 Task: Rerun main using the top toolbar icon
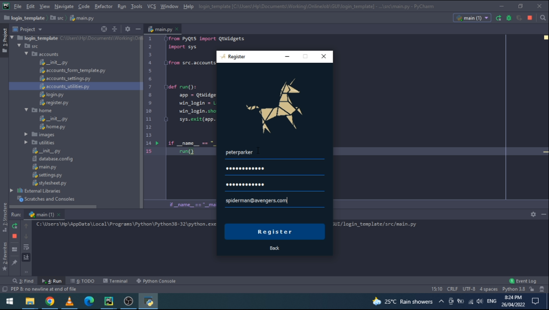click(498, 18)
